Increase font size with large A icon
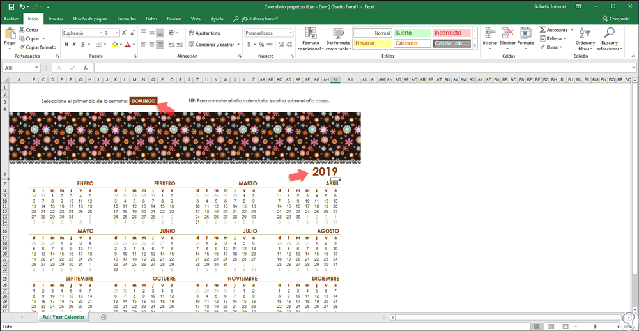The width and height of the screenshot is (639, 331). click(125, 33)
